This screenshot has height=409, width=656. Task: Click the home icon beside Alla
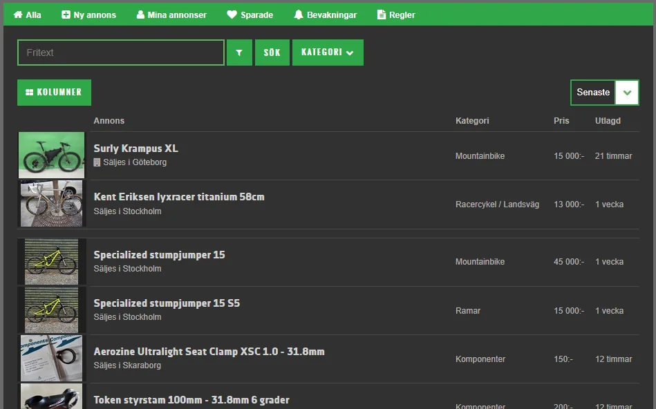[18, 15]
